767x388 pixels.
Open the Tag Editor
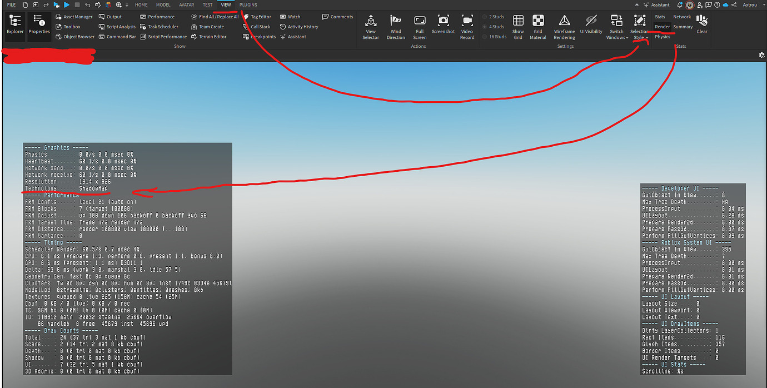(x=257, y=17)
